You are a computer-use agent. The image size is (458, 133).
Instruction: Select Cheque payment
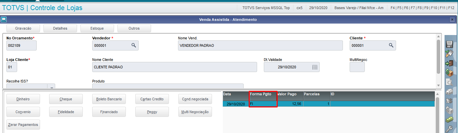pyautogui.click(x=66, y=99)
